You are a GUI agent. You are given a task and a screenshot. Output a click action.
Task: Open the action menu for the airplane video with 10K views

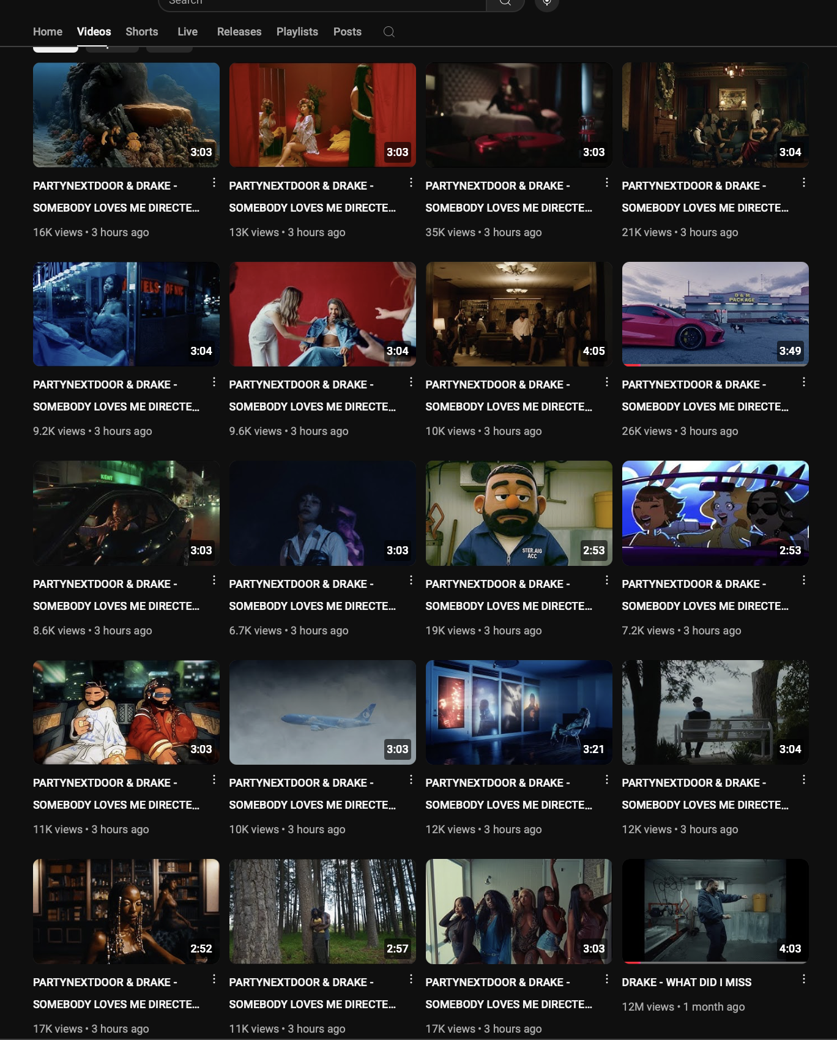coord(411,779)
